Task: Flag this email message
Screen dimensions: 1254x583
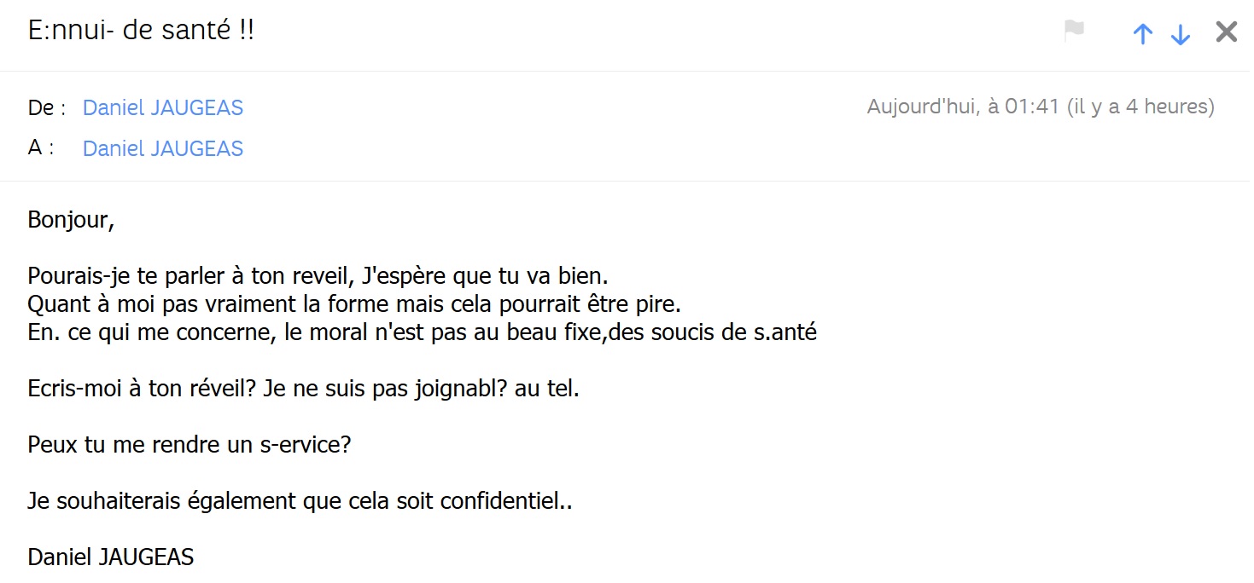Action: (x=1074, y=32)
